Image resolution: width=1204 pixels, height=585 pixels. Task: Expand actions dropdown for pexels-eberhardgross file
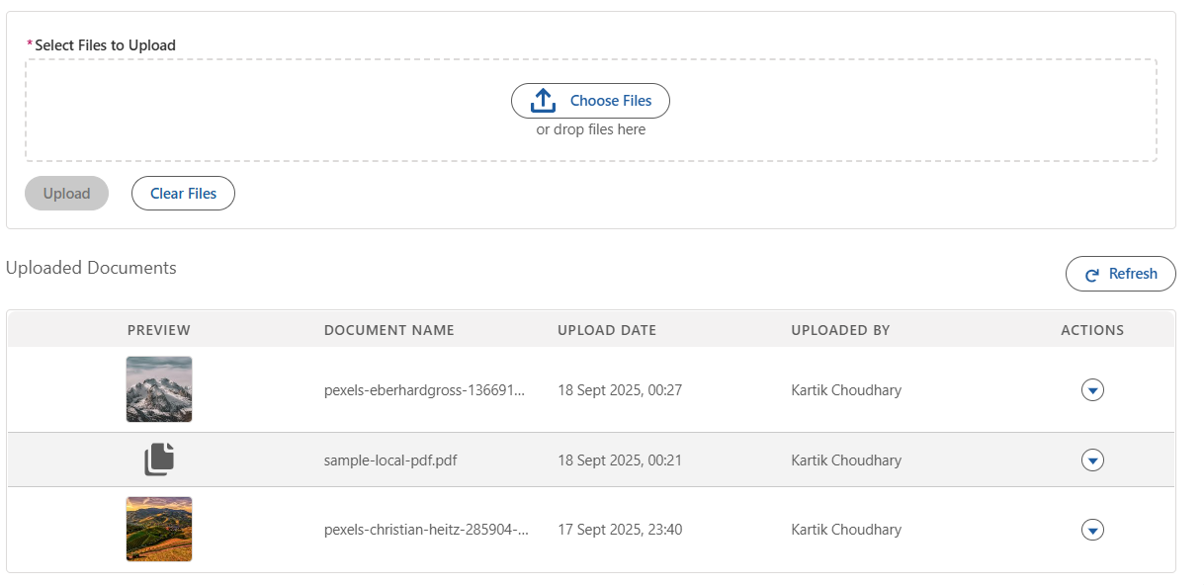click(x=1092, y=390)
